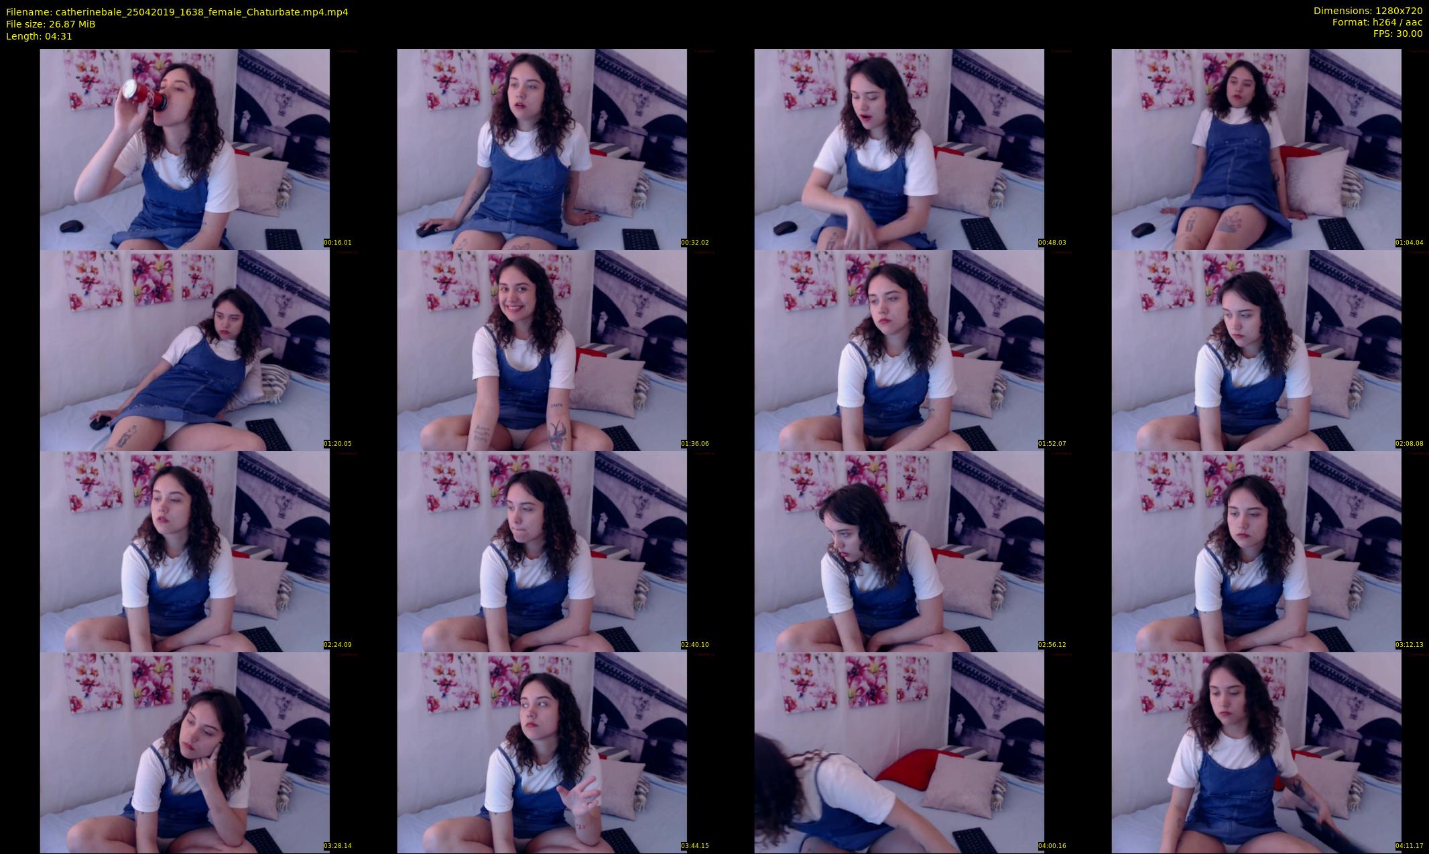The image size is (1429, 854).
Task: Click the thumbnail timestamped 00:16.01
Action: pyautogui.click(x=184, y=149)
